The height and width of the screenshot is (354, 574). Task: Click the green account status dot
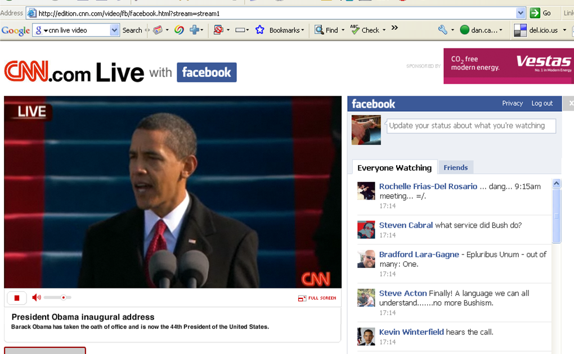(x=464, y=30)
